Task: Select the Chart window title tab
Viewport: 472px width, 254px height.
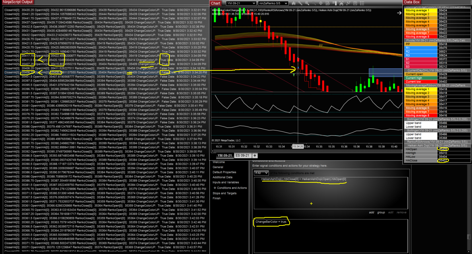Action: (x=216, y=3)
